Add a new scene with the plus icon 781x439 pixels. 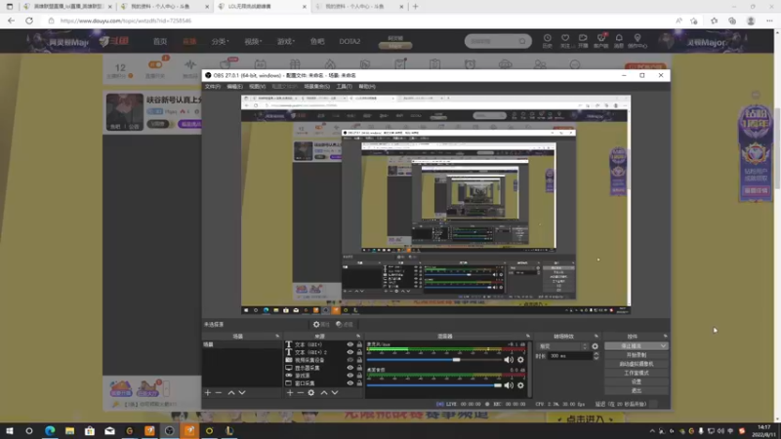208,393
